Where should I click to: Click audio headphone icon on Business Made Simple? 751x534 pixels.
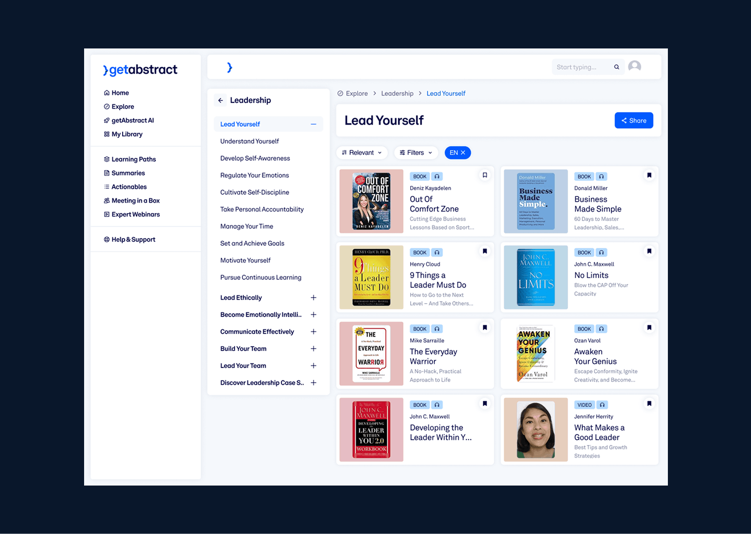point(602,177)
